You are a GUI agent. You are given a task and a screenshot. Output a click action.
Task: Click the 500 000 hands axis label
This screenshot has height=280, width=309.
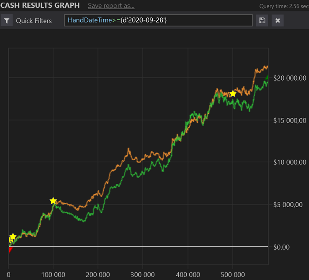pyautogui.click(x=233, y=274)
